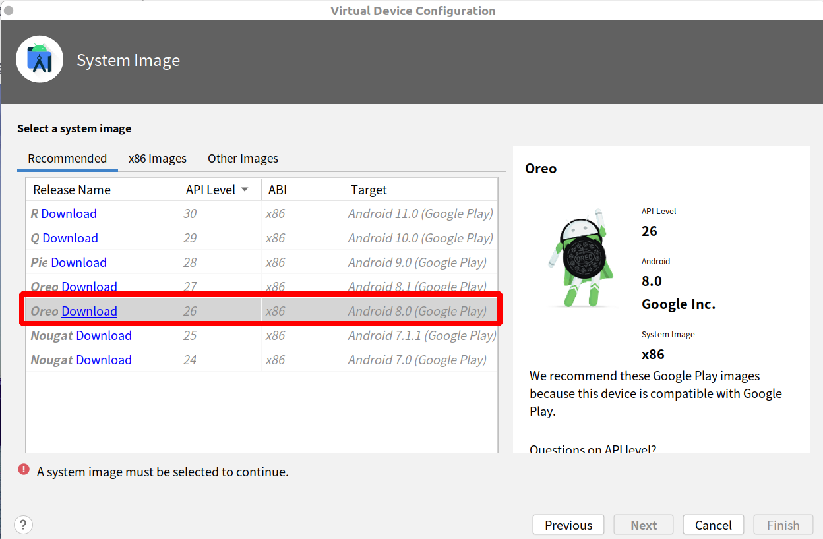Click API level 29 cell
This screenshot has width=823, height=539.
[220, 238]
